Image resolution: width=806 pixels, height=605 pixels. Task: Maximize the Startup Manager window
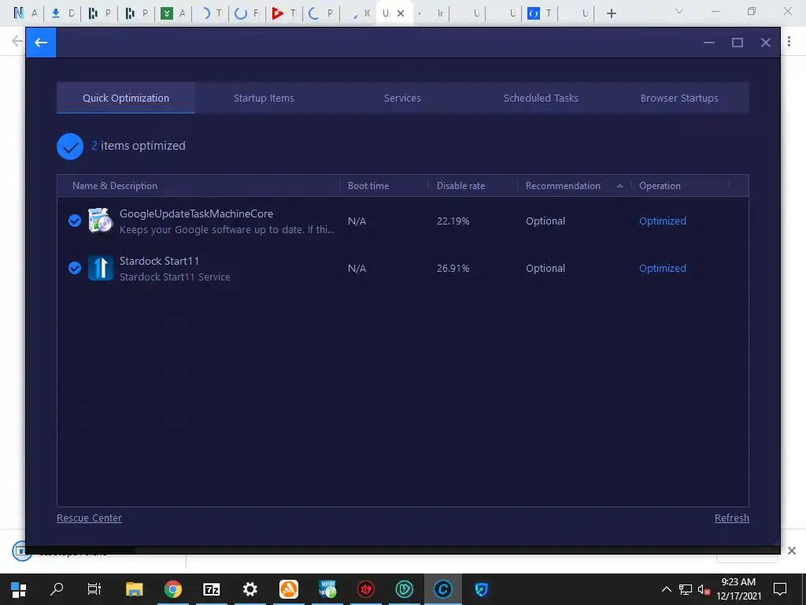[737, 43]
